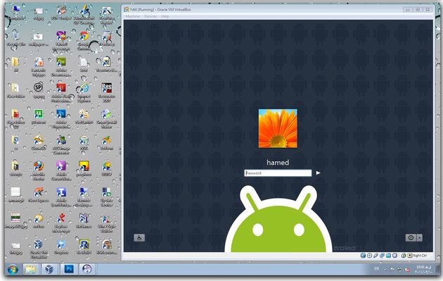Submit login with the arrow button
The image size is (443, 281).
click(x=318, y=173)
